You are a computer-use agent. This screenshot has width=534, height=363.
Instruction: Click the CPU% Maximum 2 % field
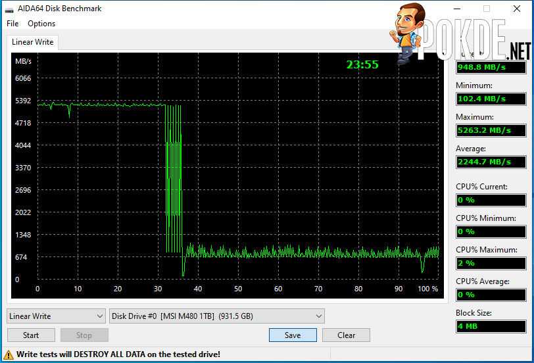pyautogui.click(x=491, y=263)
